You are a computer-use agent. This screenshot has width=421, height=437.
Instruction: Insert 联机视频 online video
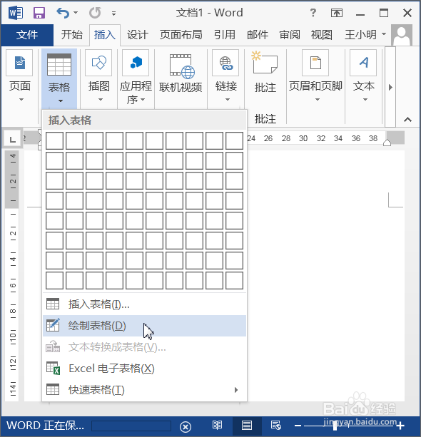(181, 73)
